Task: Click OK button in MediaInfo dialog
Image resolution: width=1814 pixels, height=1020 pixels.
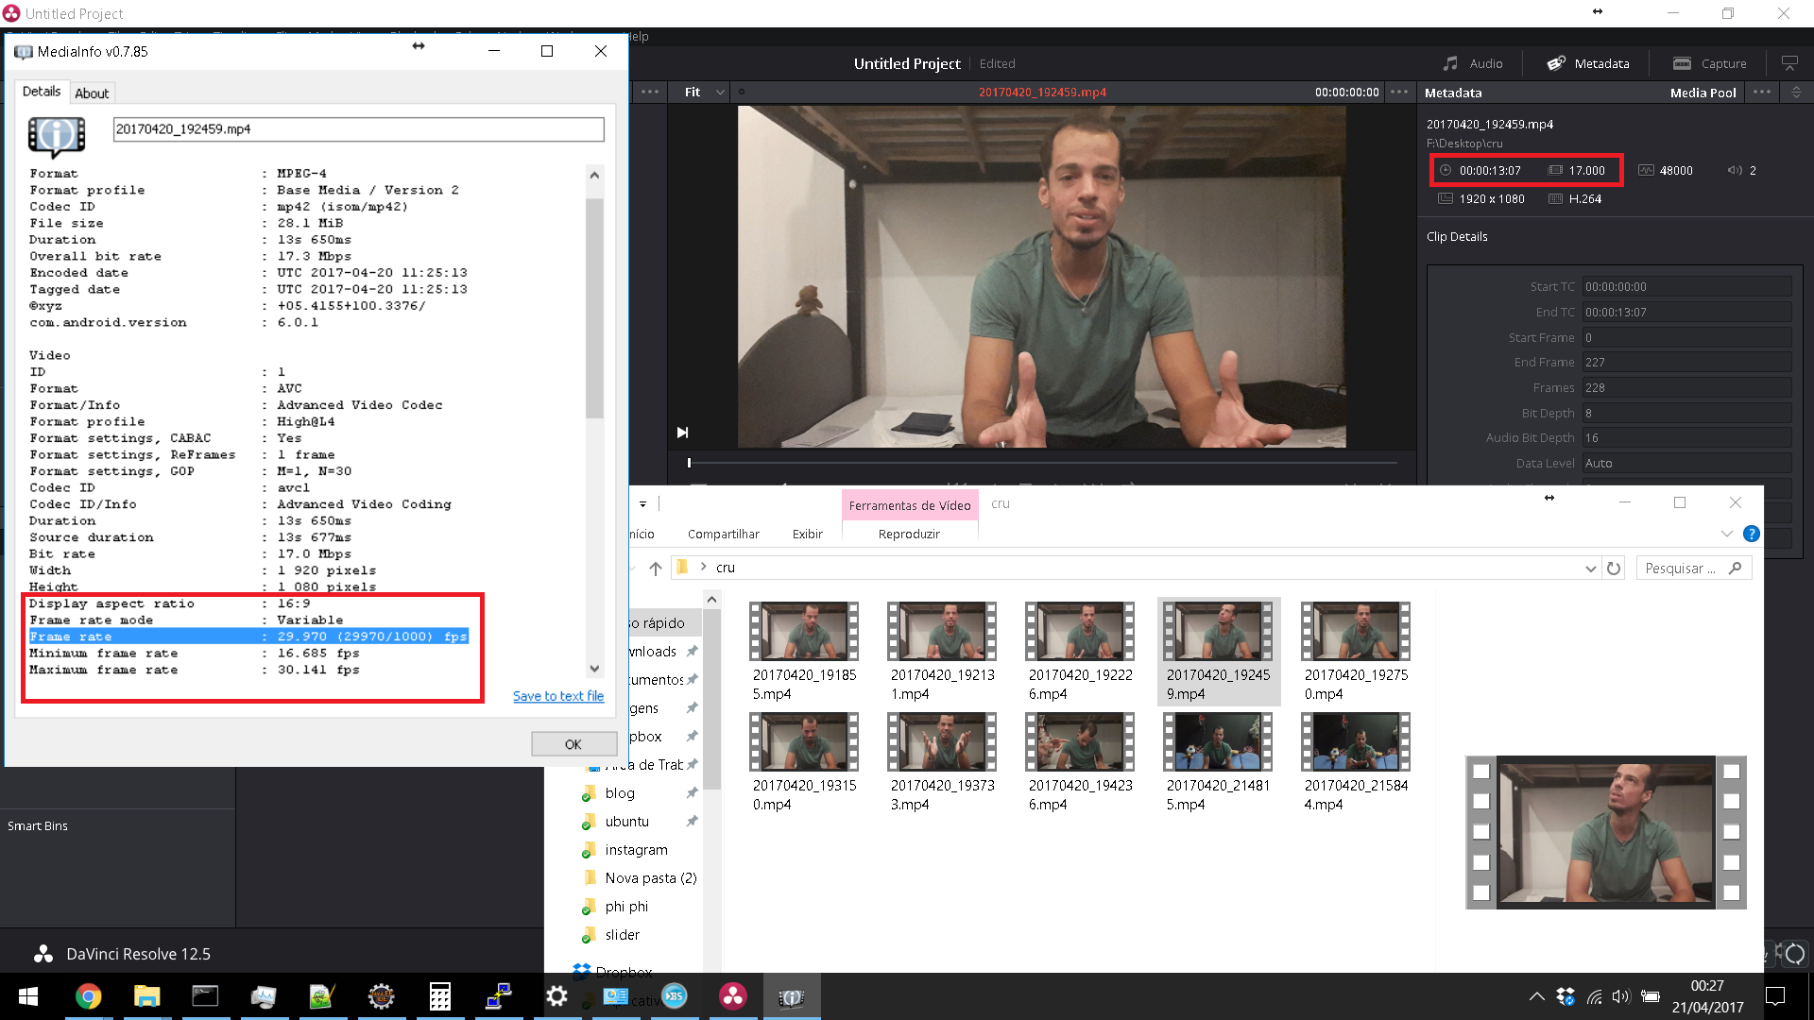Action: 572,743
